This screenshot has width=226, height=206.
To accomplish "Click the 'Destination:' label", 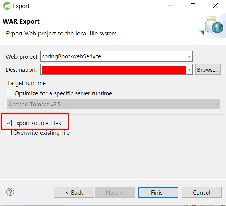I will [21, 70].
